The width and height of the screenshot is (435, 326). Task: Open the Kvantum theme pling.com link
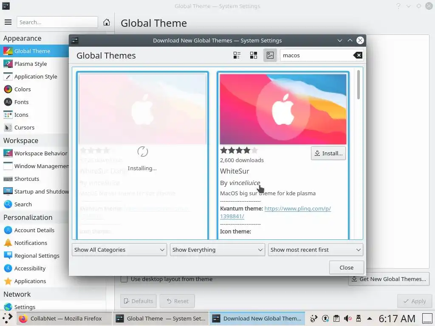297,208
